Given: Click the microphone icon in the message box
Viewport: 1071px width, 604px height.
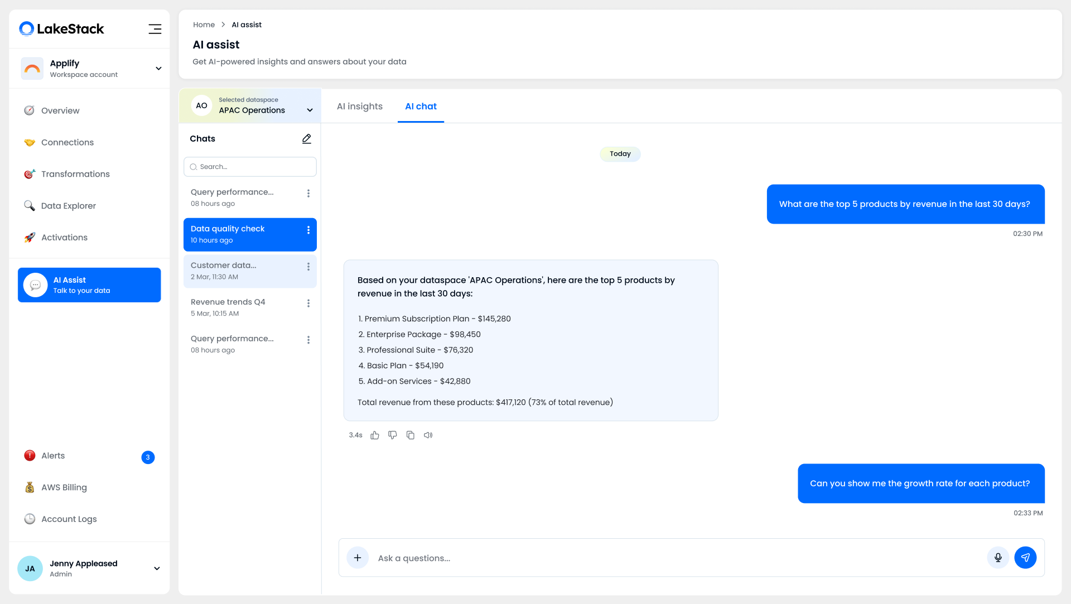Looking at the screenshot, I should pyautogui.click(x=998, y=557).
